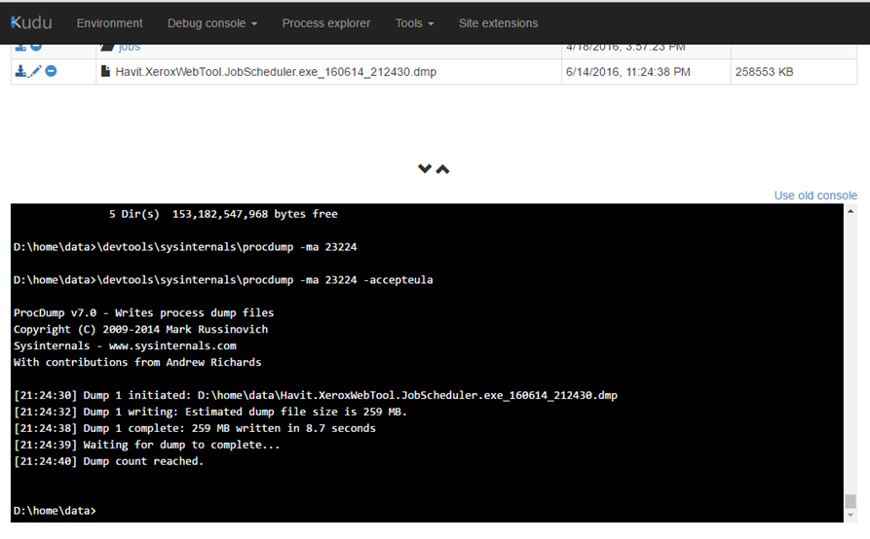The image size is (870, 539).
Task: Click the D:\home\data> command prompt line
Action: 56,511
